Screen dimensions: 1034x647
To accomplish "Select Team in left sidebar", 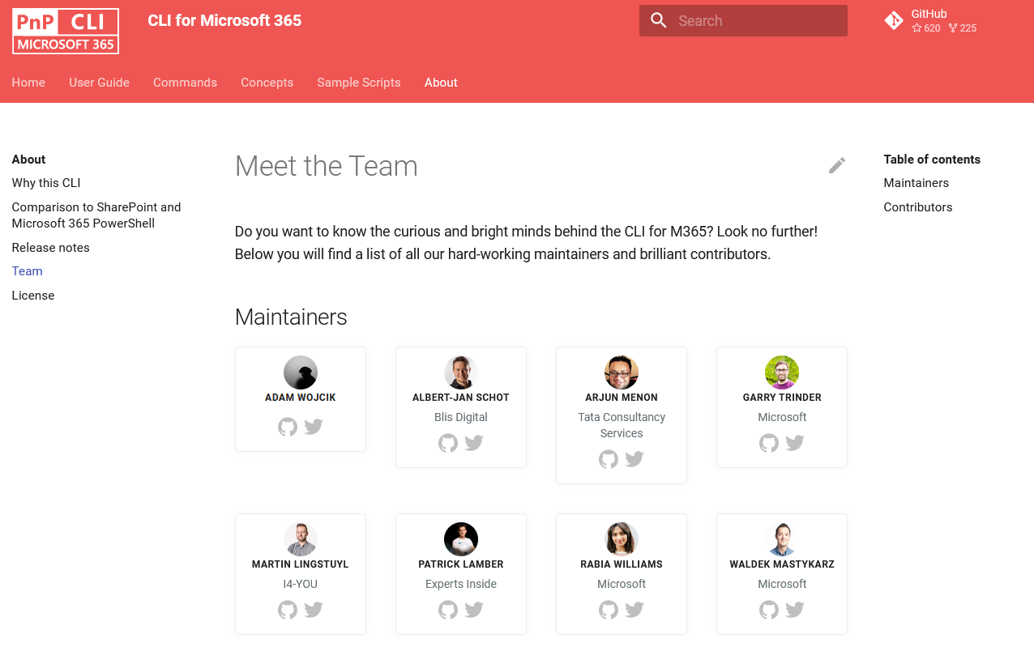I will [27, 271].
